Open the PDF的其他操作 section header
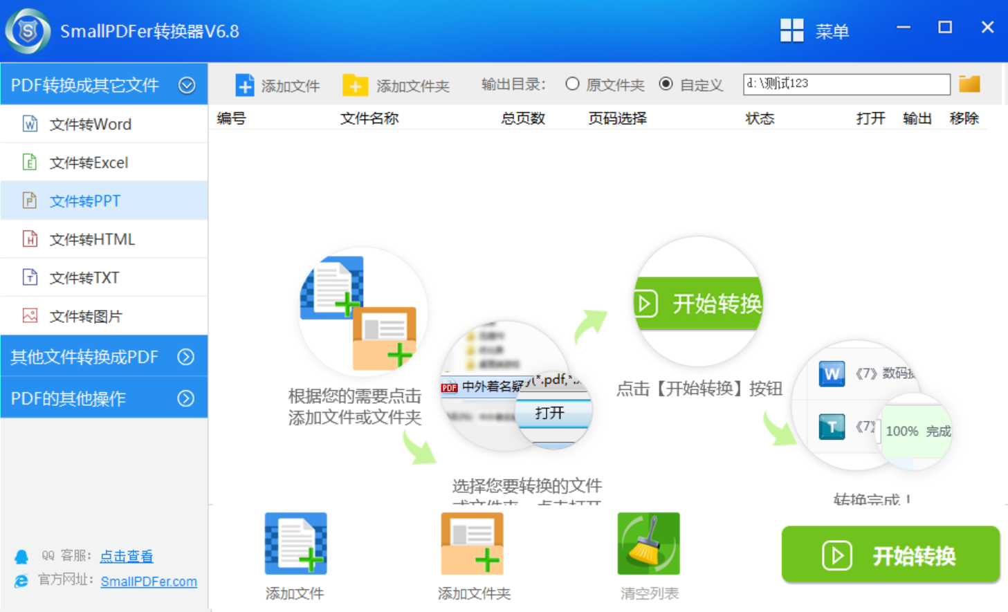1008x612 pixels. [104, 398]
